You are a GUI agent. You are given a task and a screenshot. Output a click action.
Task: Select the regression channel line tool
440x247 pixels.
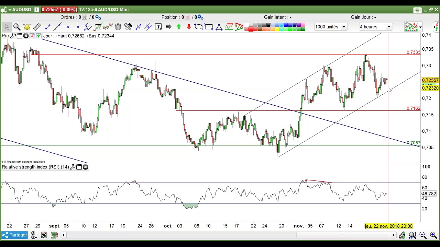[x=108, y=27]
